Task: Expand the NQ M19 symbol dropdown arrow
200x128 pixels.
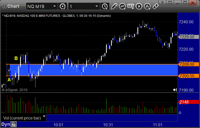Action: pos(55,6)
